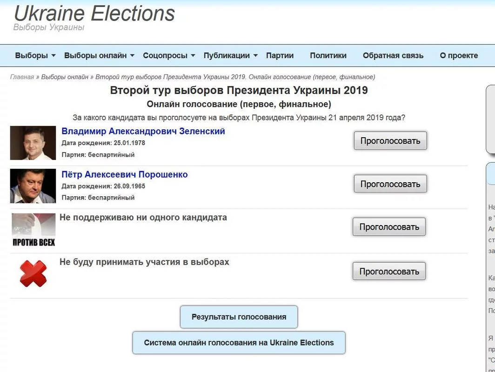Click the Ukraine Elections site title
The height and width of the screenshot is (372, 495).
point(94,13)
